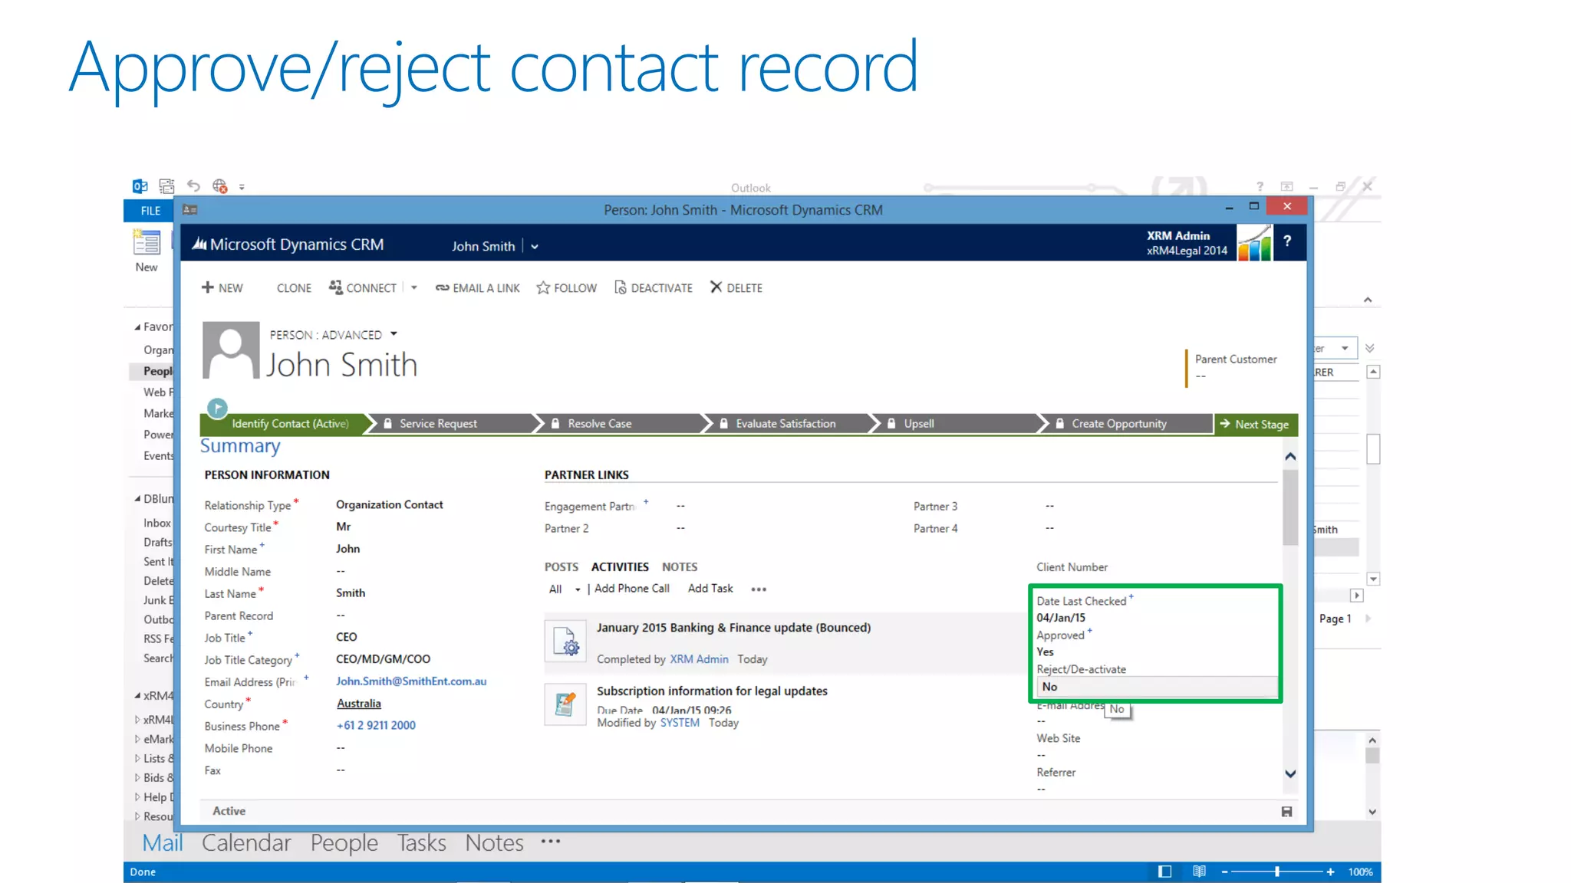Screen dimensions: 1571x883
Task: Click the Next Stage button
Action: coord(1256,425)
